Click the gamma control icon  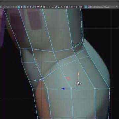76,7
